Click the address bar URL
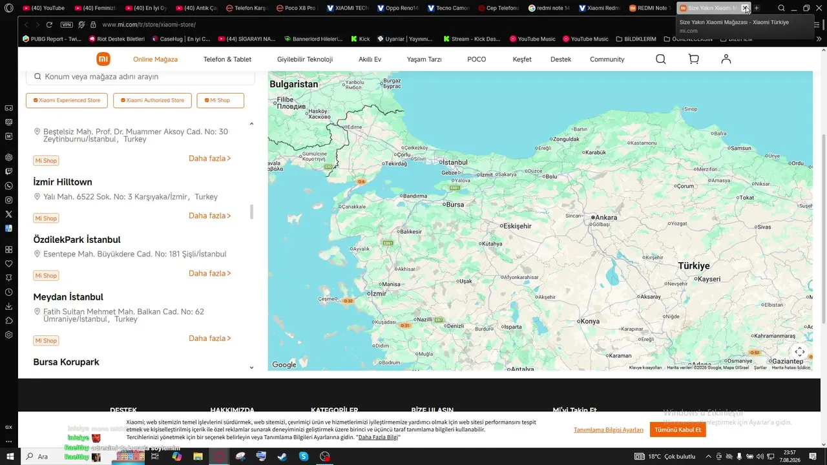The height and width of the screenshot is (465, 827). (149, 25)
